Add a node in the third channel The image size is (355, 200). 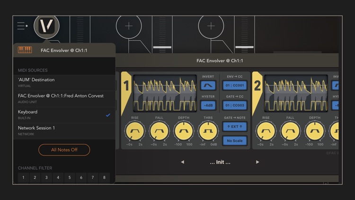pos(211,26)
